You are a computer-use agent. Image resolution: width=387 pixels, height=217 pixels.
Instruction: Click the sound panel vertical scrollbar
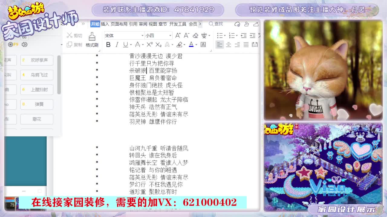pos(59,74)
